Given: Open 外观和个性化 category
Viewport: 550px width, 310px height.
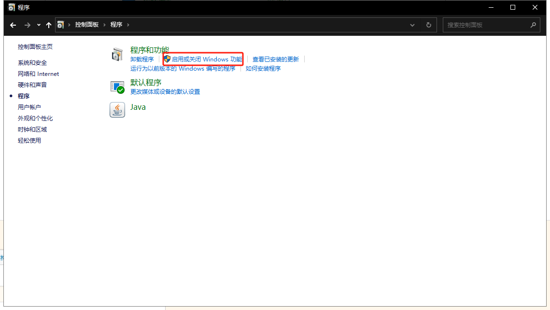Looking at the screenshot, I should (35, 118).
